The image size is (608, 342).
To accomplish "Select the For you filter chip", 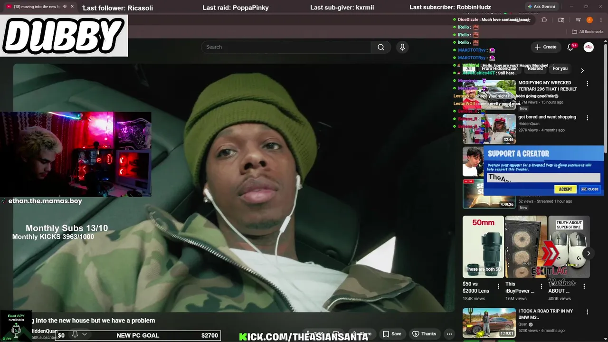I will point(560,68).
